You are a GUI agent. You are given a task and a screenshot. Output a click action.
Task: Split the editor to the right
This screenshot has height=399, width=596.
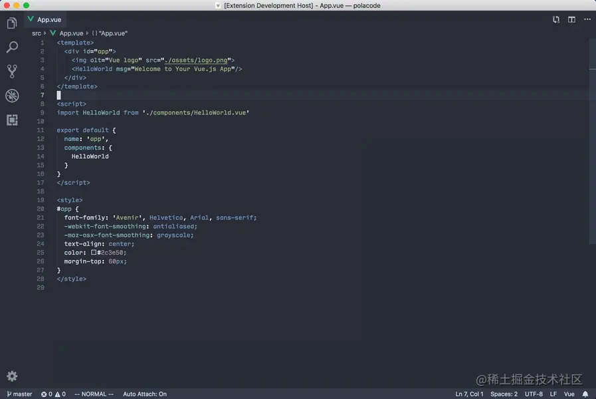[x=571, y=20]
